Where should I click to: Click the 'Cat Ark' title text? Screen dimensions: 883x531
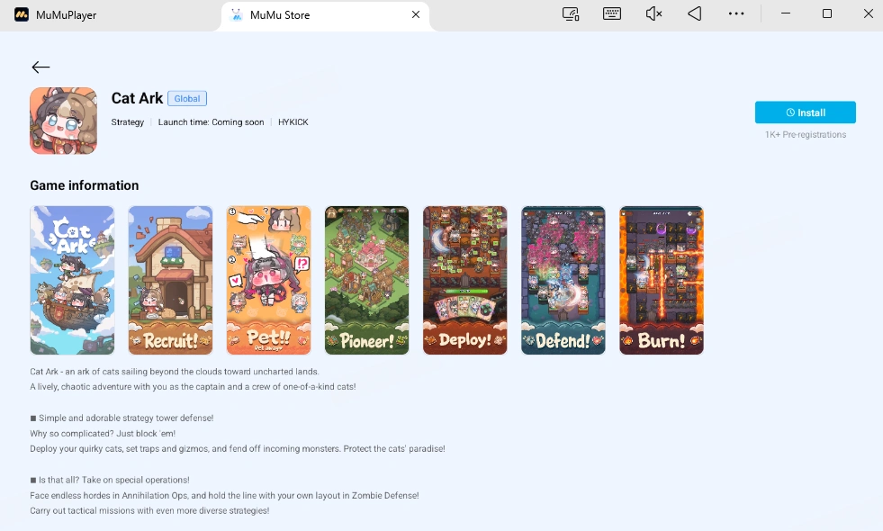pyautogui.click(x=137, y=98)
